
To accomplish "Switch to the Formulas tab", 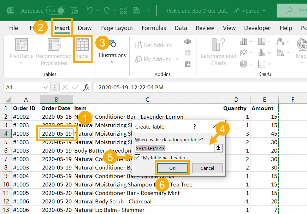I will [154, 28].
